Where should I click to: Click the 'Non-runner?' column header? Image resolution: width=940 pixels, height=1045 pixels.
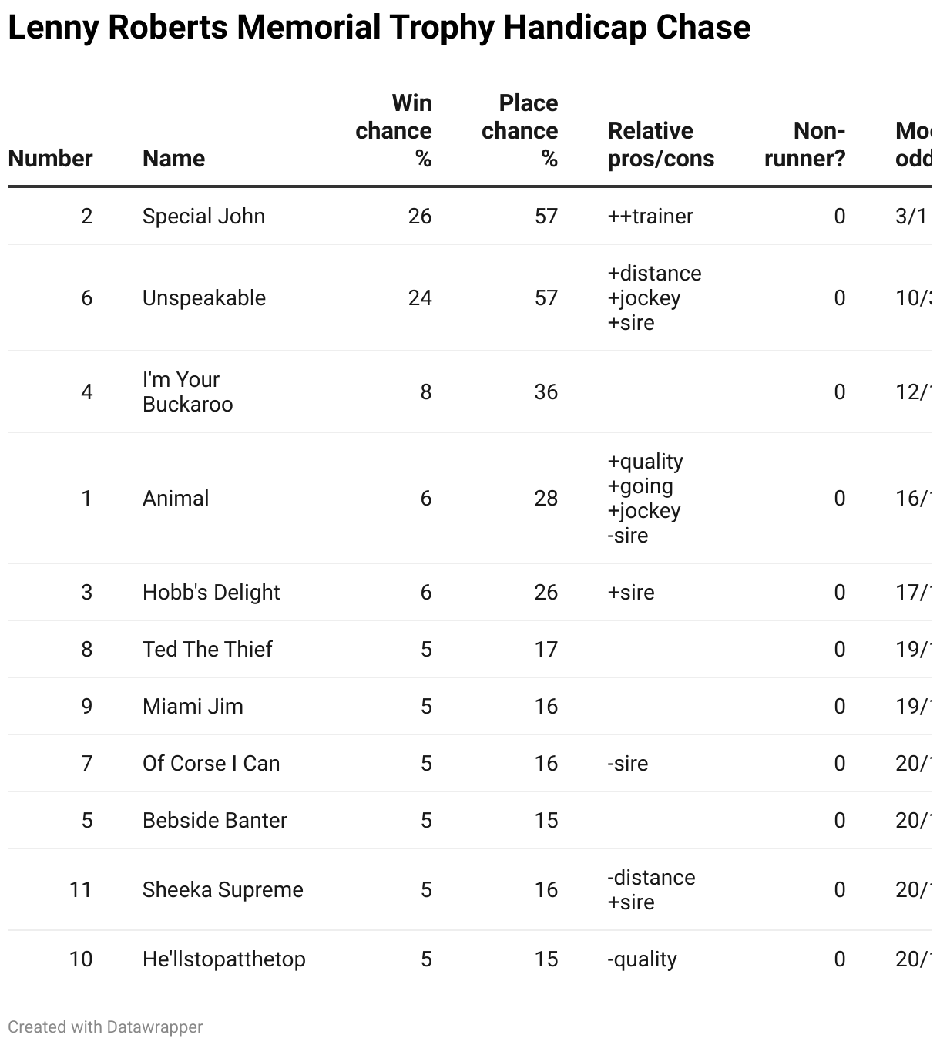pyautogui.click(x=804, y=145)
